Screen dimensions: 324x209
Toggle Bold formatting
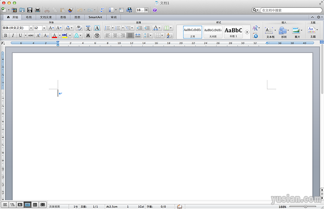point(6,36)
